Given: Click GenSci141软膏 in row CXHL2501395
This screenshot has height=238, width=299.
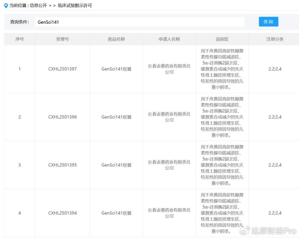Looking at the screenshot, I should coord(116,165).
